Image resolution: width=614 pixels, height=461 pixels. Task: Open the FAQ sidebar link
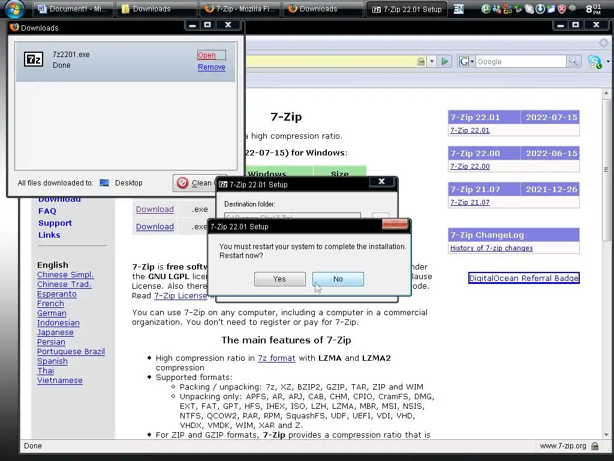click(x=47, y=211)
